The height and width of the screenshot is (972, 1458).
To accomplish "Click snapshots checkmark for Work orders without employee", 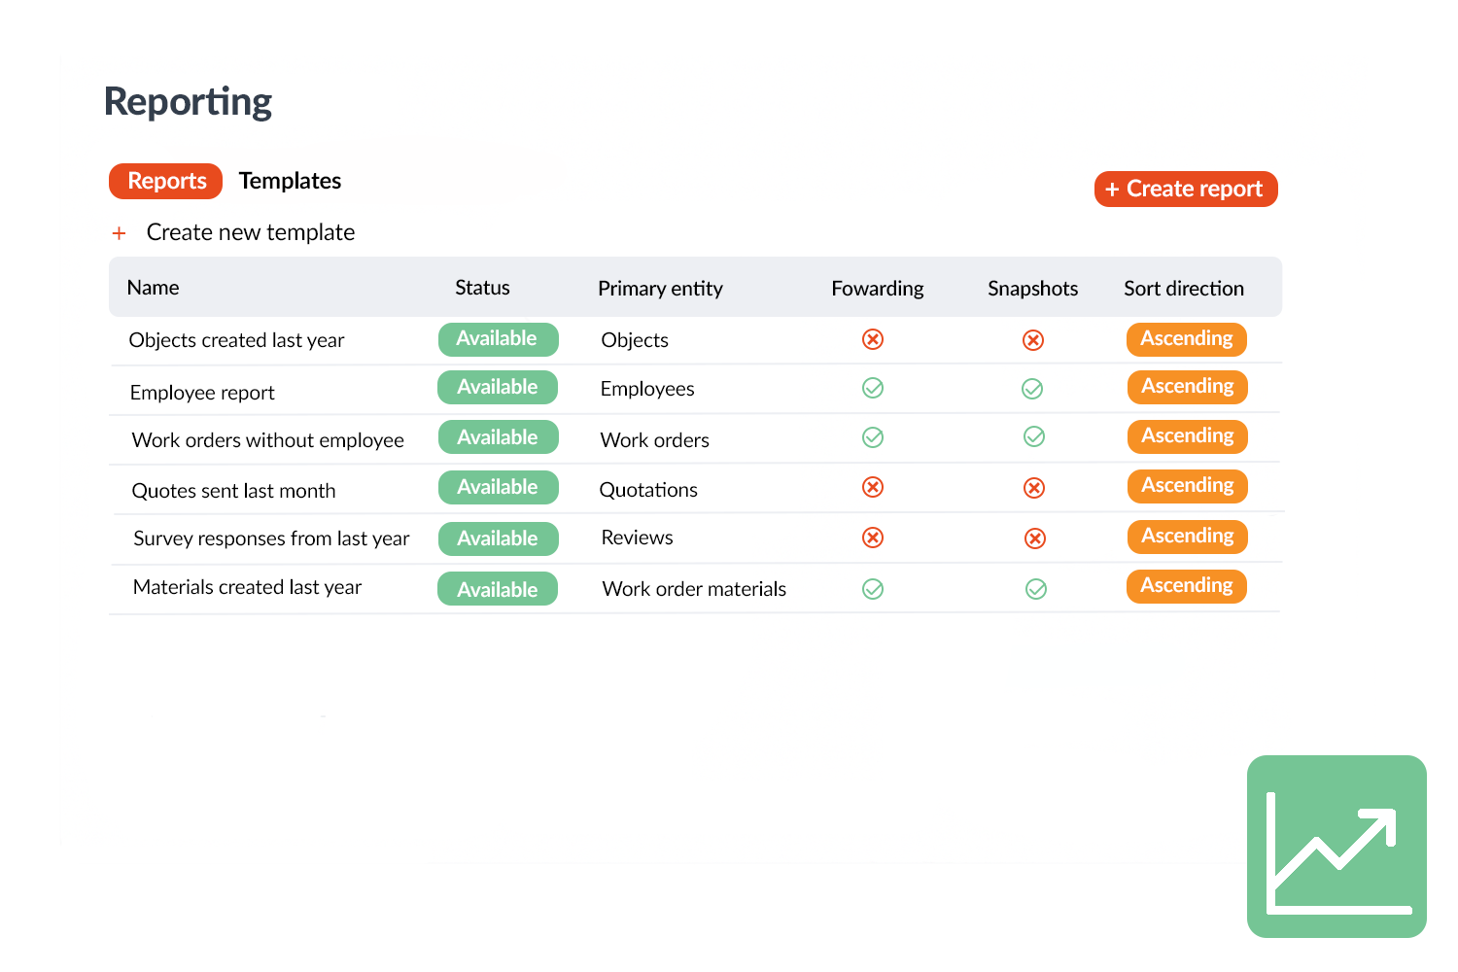I will [1034, 437].
